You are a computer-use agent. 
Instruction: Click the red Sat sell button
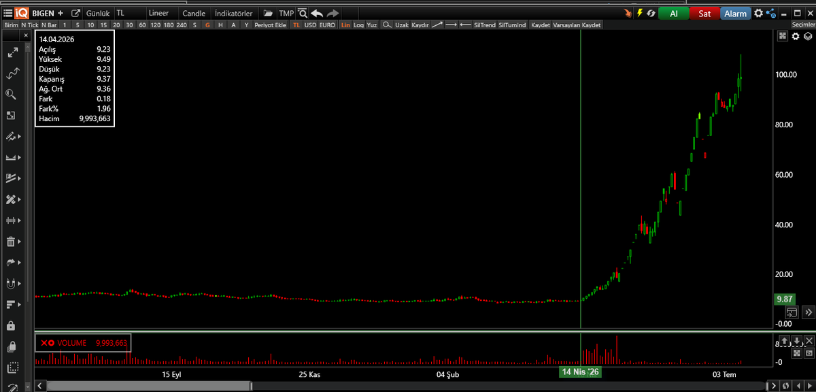pos(704,13)
